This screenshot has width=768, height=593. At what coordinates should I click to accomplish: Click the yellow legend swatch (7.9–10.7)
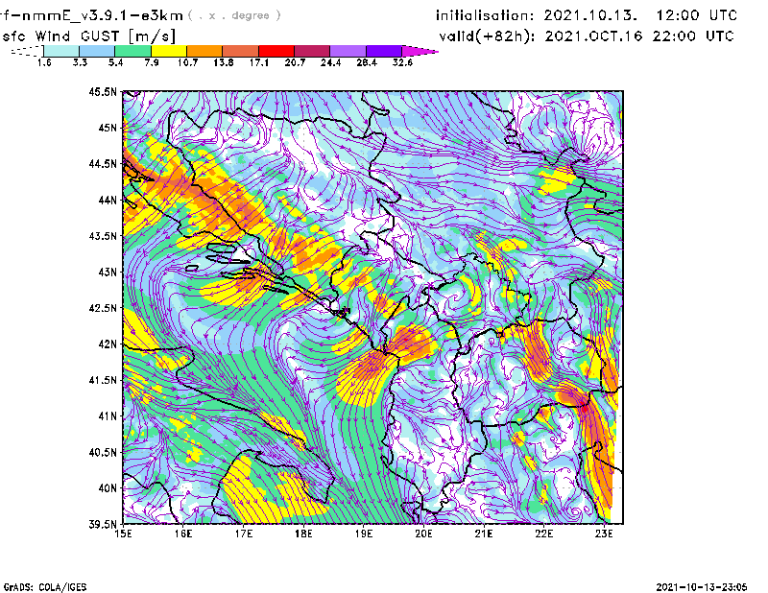(x=169, y=51)
